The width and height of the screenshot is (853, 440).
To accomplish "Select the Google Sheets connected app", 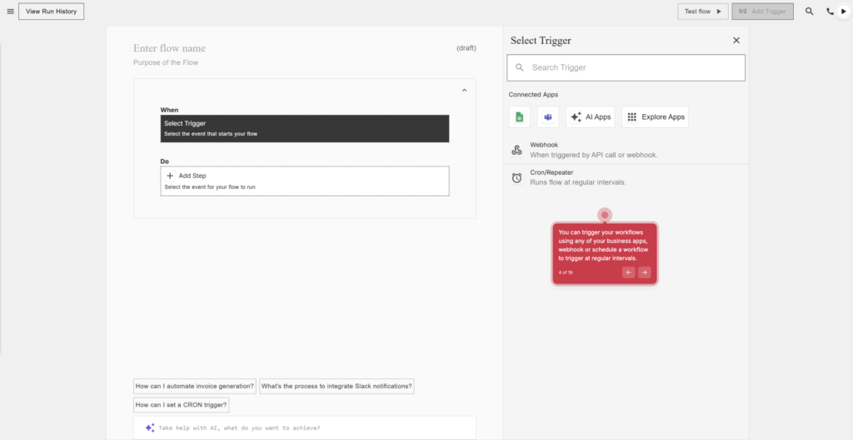I will (x=520, y=116).
